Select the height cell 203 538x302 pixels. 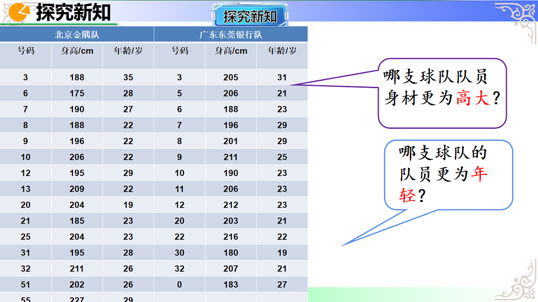(231, 221)
